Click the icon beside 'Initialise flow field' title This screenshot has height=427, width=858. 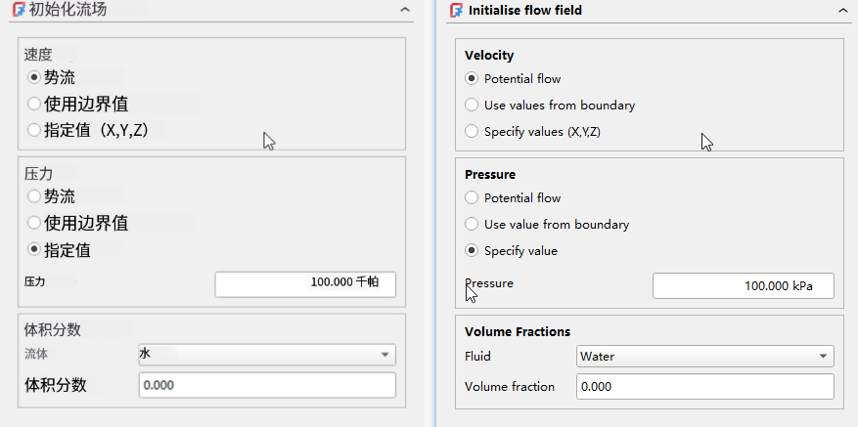(x=456, y=10)
